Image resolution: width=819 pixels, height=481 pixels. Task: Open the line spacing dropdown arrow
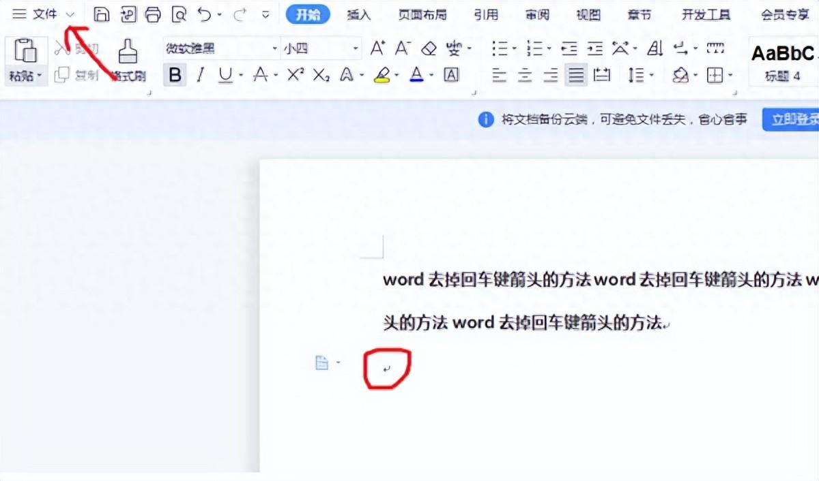click(x=651, y=75)
